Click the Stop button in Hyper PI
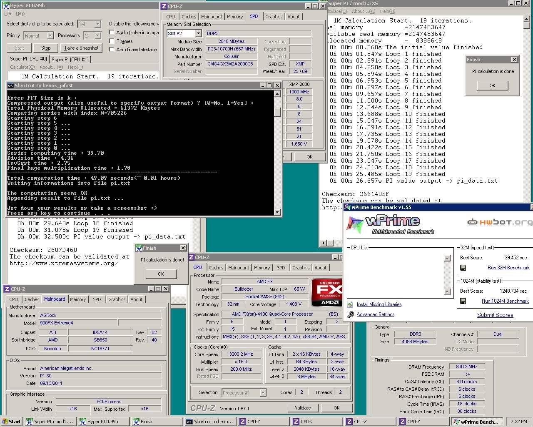Viewport: 533px width, 427px height. coord(46,48)
